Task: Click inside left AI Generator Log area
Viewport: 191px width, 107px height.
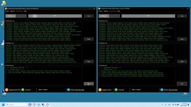Action: 44,32
